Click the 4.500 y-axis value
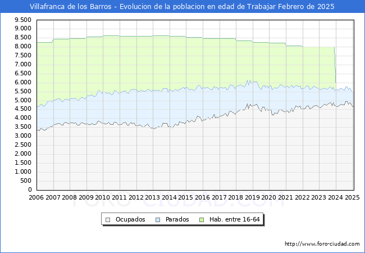The image size is (365, 253). click(x=23, y=109)
